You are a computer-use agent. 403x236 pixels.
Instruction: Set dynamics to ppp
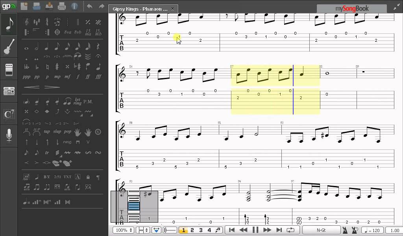coord(26,77)
